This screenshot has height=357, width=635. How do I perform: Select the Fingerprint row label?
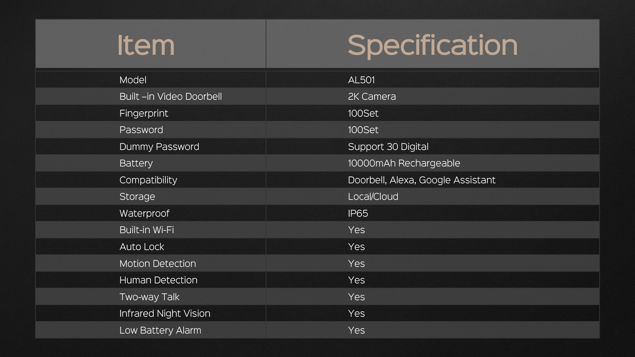pos(144,113)
